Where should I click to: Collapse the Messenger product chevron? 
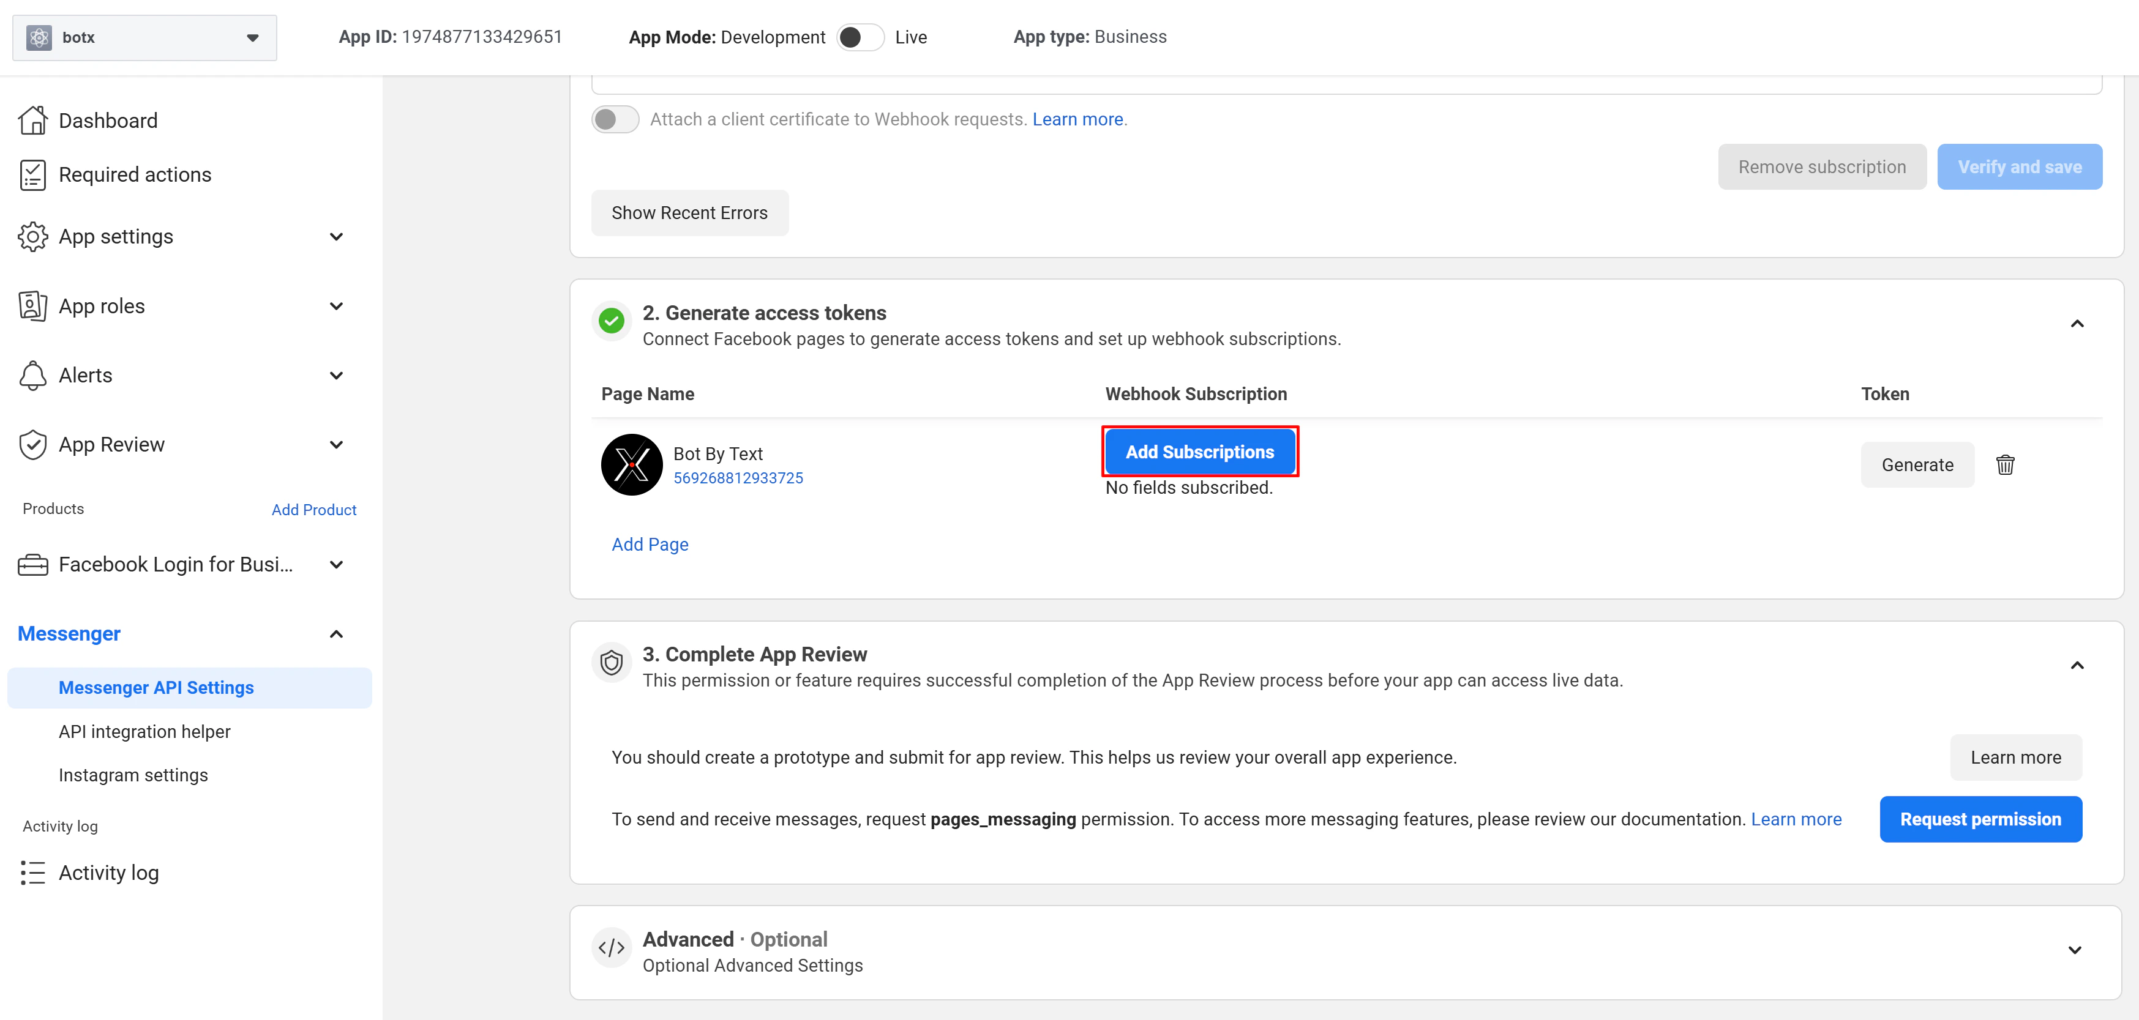336,634
